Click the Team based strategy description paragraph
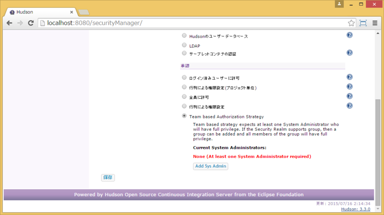This screenshot has width=384, height=215. 266,132
